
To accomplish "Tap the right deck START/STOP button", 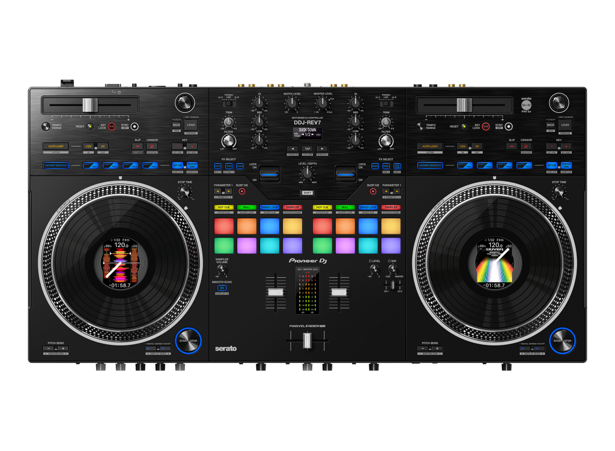I will (x=562, y=341).
